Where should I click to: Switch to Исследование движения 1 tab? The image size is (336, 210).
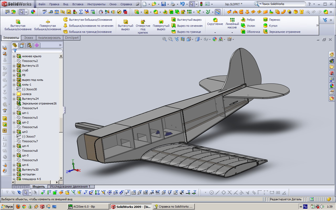pyautogui.click(x=70, y=187)
